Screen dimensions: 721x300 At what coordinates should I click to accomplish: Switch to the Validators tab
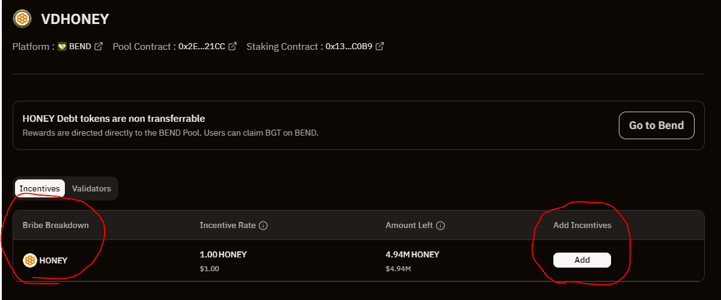[x=91, y=188]
